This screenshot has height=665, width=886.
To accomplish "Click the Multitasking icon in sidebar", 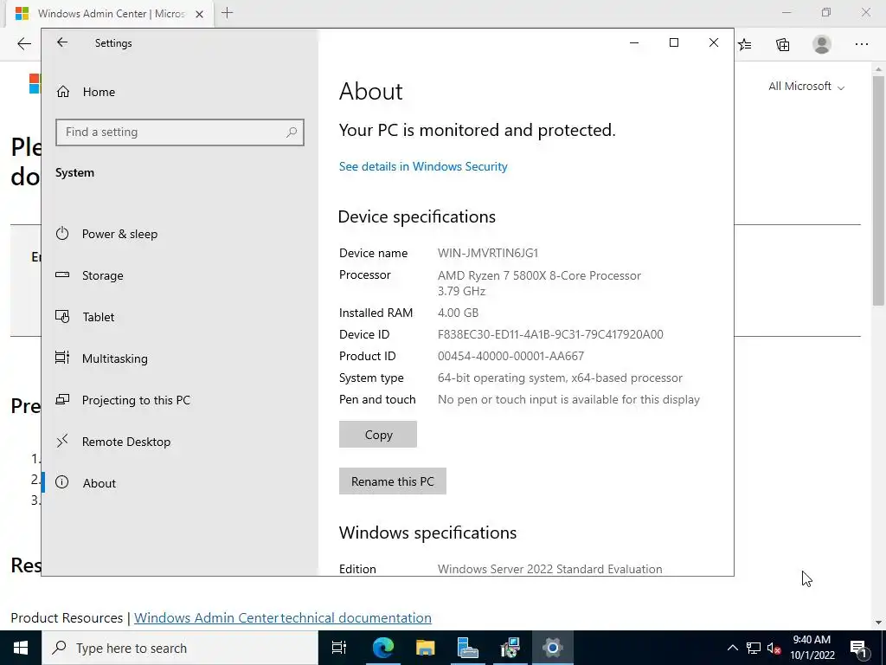I will click(x=62, y=358).
